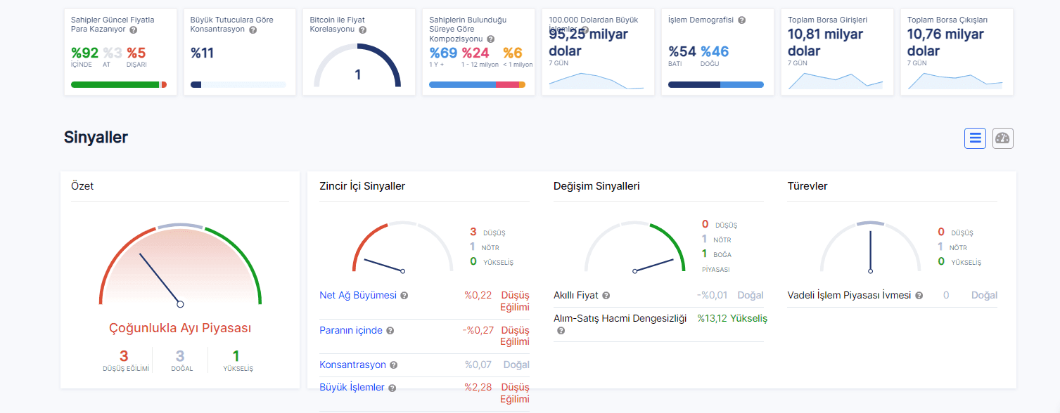
Task: Open the Paranın içinde link
Action: pos(351,330)
